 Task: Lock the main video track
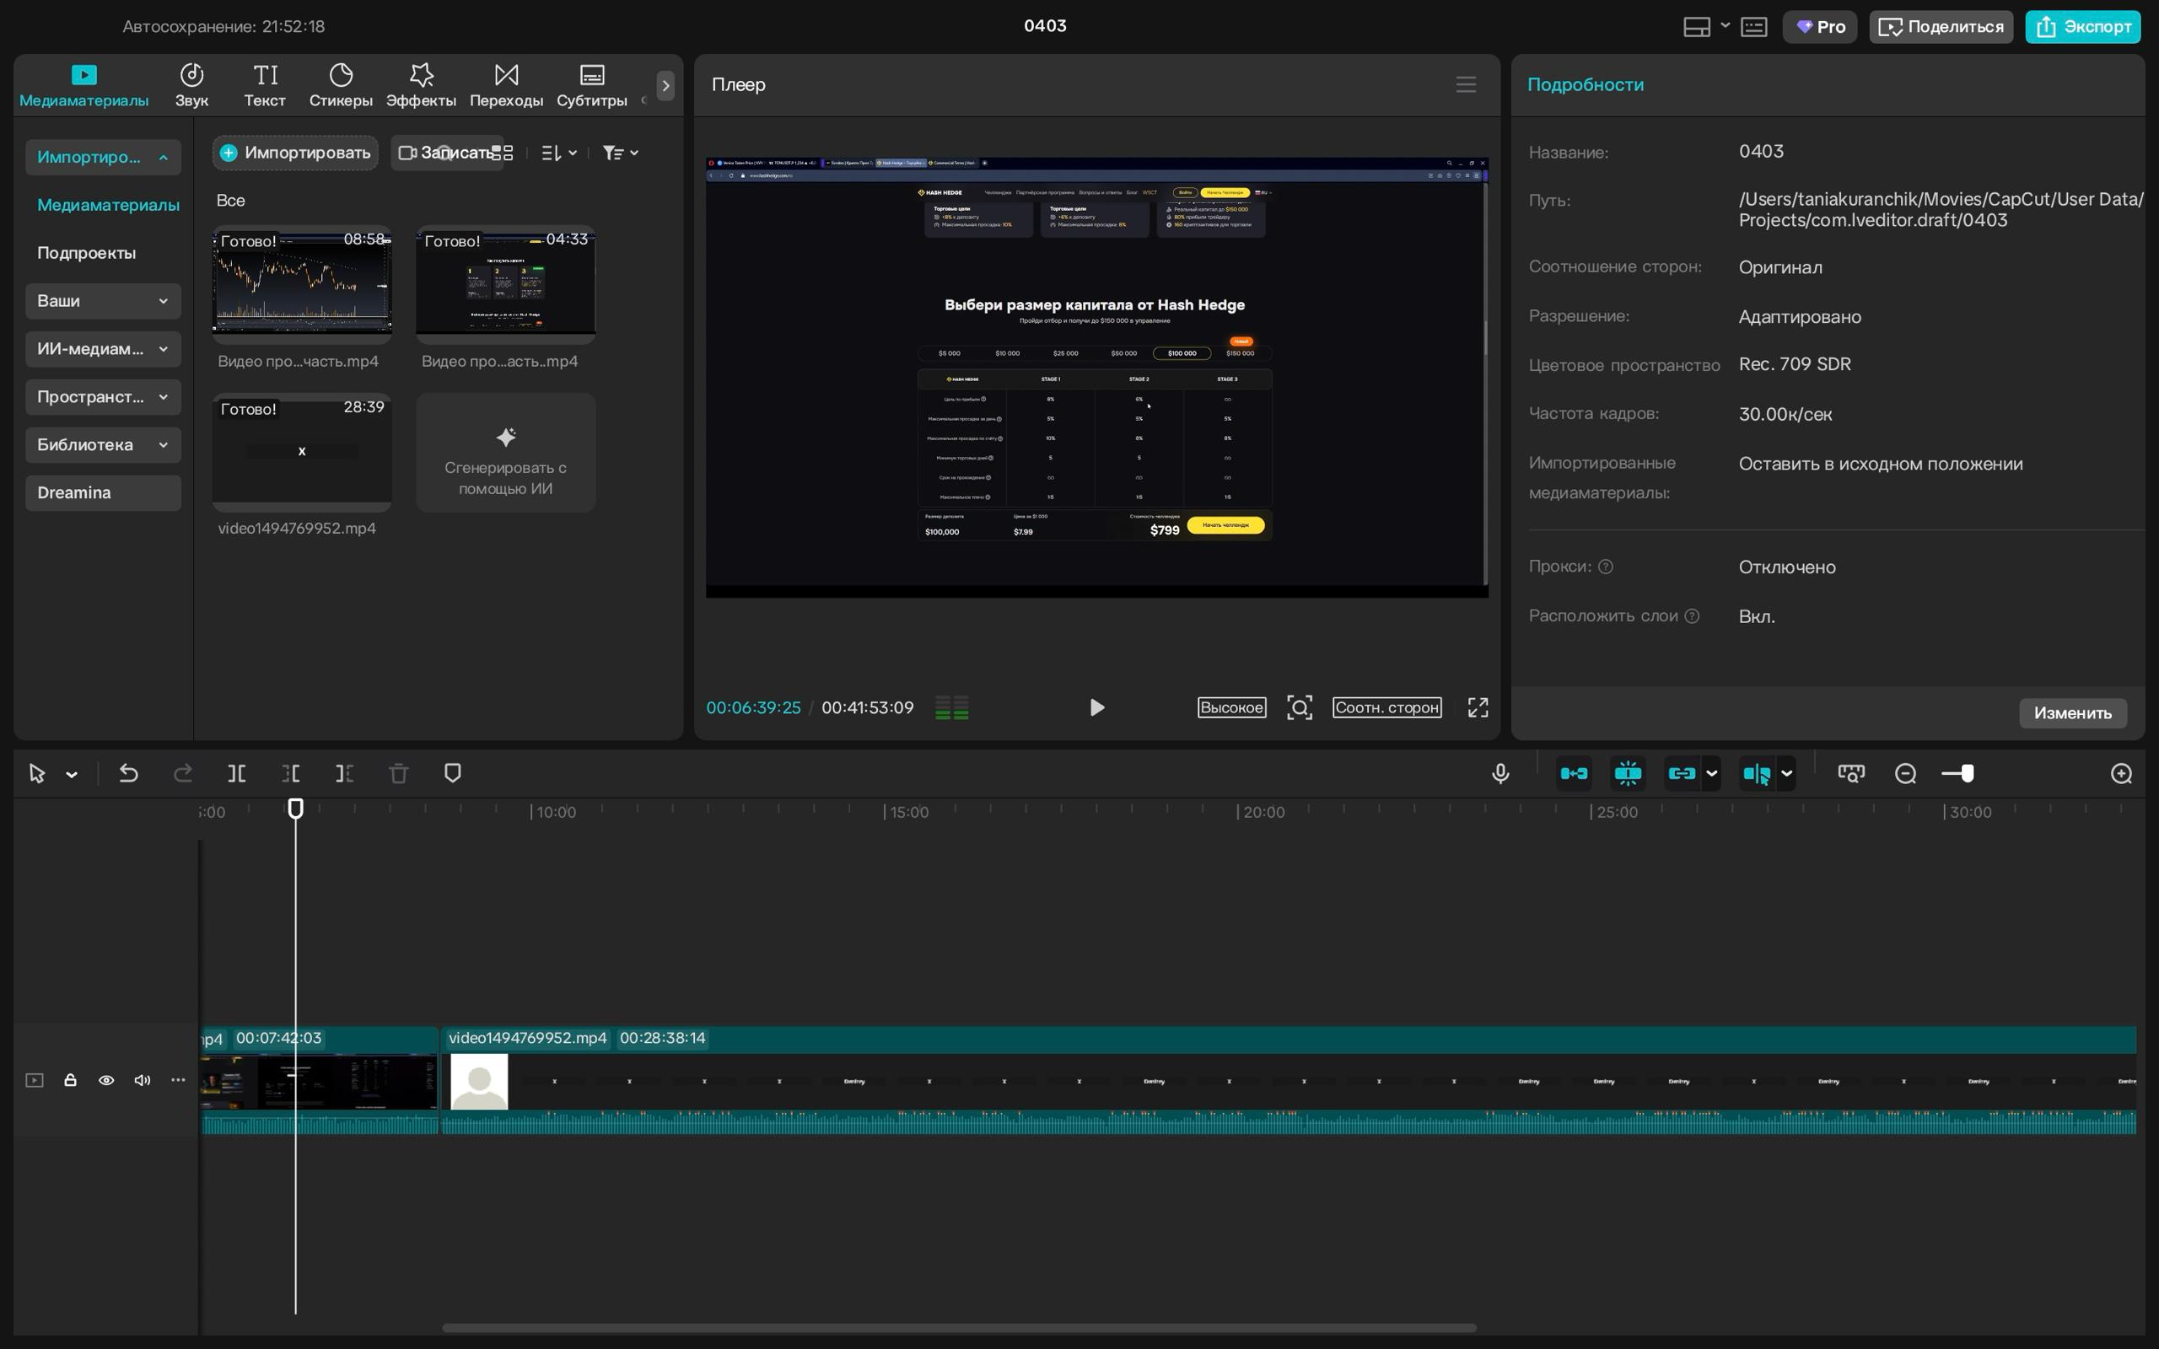[71, 1080]
